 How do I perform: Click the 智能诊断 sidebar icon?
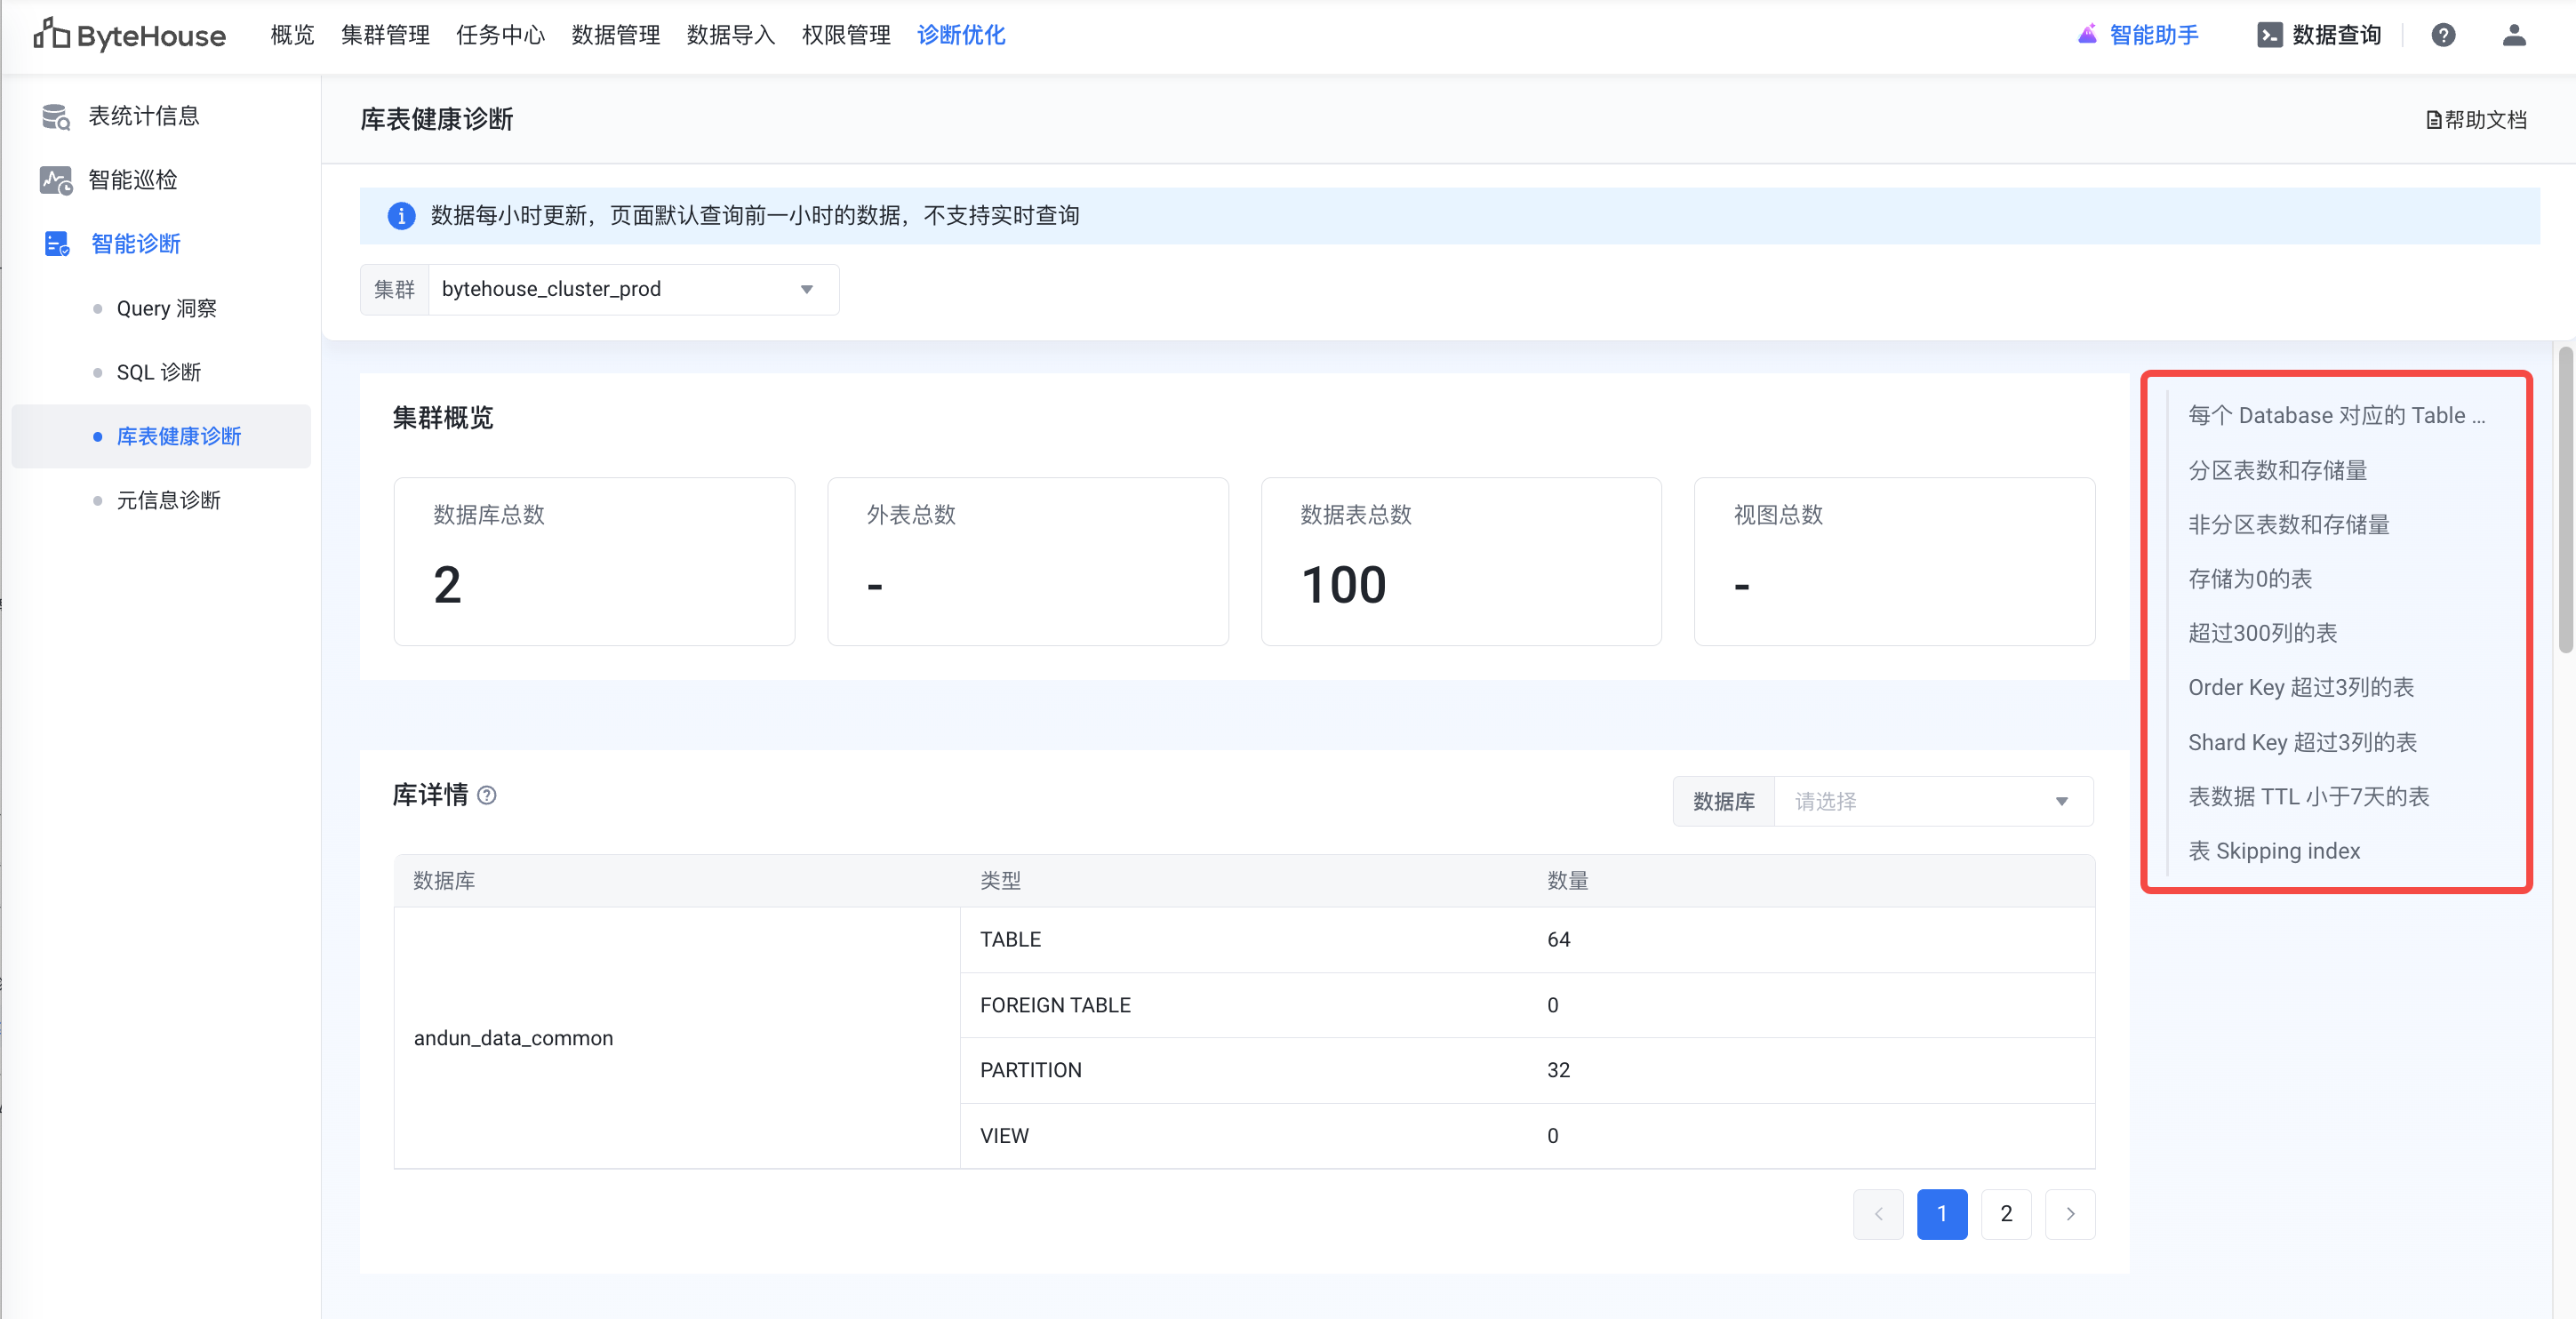click(x=56, y=244)
